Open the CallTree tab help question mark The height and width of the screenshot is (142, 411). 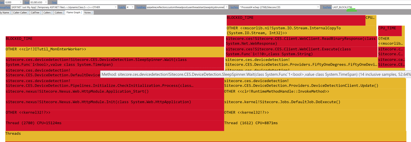click(41, 13)
